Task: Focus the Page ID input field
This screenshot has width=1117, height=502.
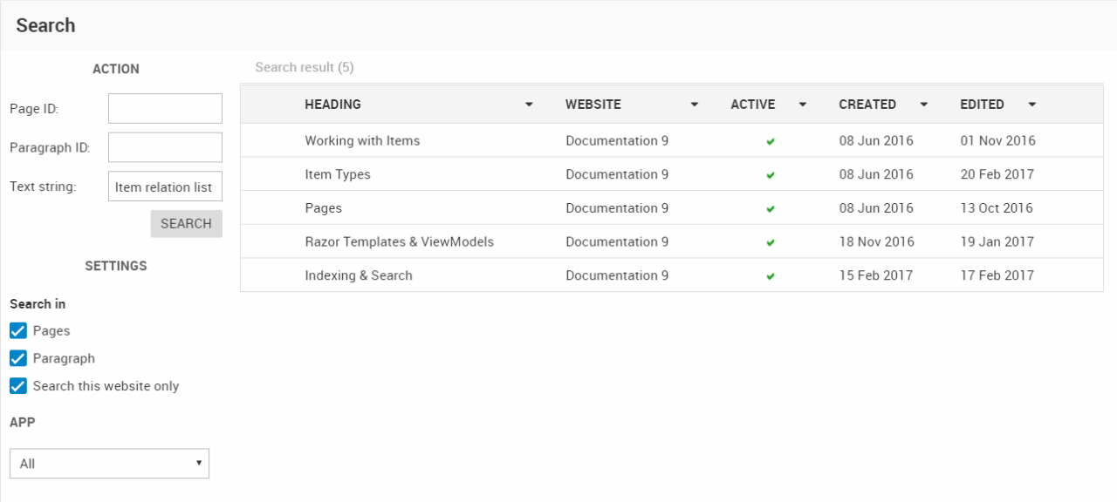Action: coord(165,109)
